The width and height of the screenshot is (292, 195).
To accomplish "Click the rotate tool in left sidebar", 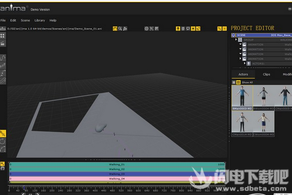I will [3, 142].
